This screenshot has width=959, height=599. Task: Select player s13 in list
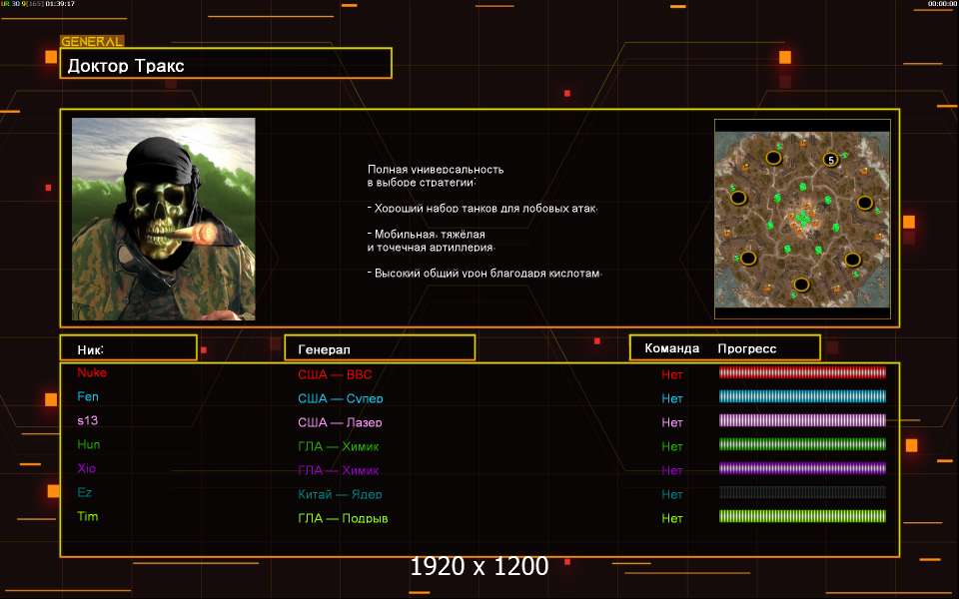[x=88, y=420]
